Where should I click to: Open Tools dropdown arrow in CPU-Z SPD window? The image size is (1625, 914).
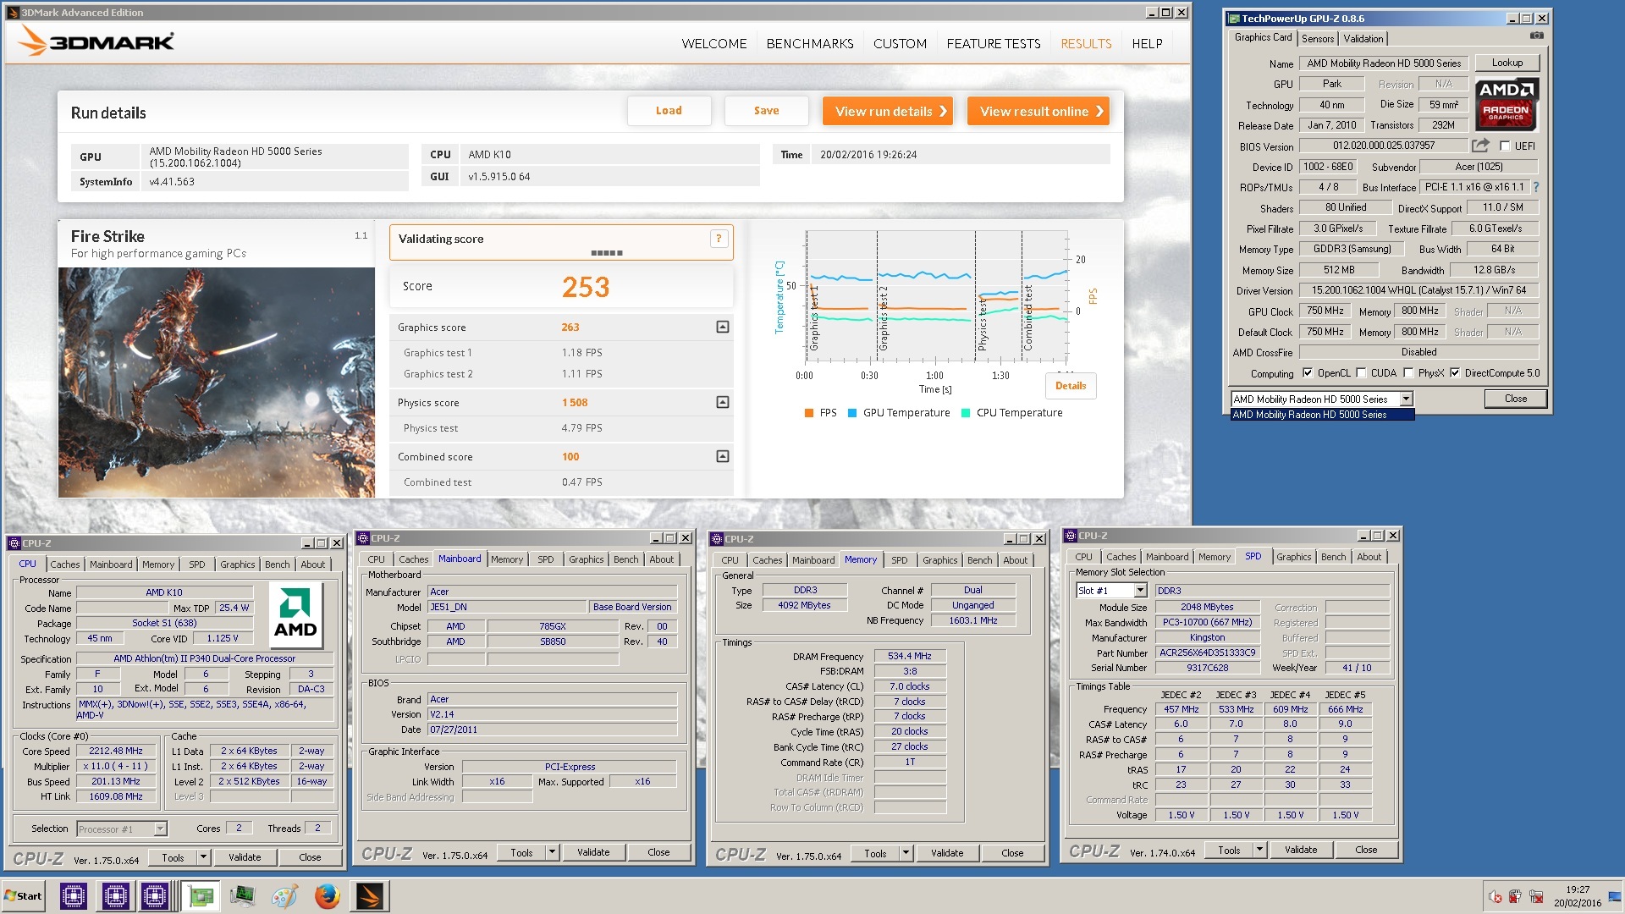(1259, 850)
